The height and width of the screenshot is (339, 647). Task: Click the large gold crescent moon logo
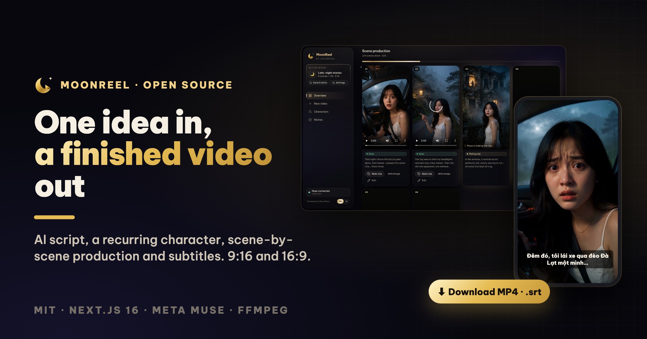pyautogui.click(x=44, y=85)
